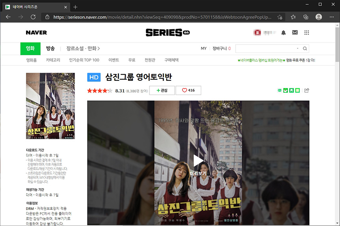Expand the search box dropdown arrow

(297, 49)
